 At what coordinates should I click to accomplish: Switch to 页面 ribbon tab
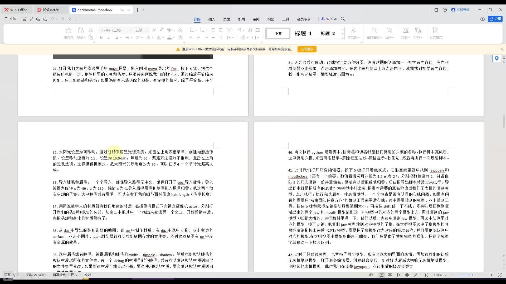[x=226, y=19]
